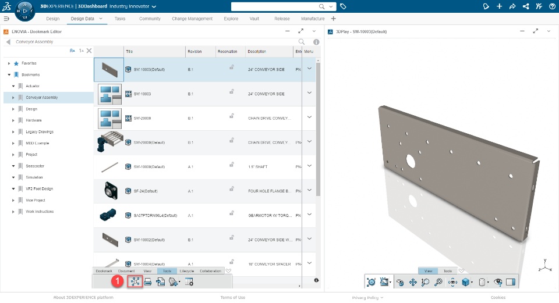Click the info icon in Bookmark Editor header
This screenshot has height=303, width=559.
316,42
